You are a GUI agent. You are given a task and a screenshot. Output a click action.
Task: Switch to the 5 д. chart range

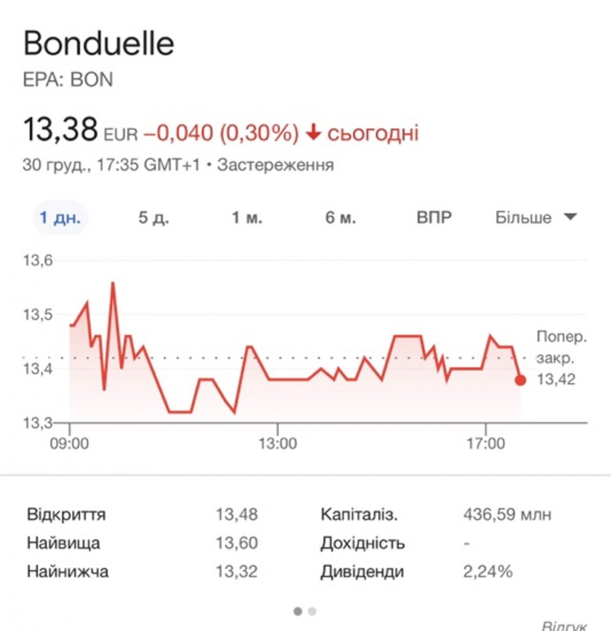coord(154,218)
